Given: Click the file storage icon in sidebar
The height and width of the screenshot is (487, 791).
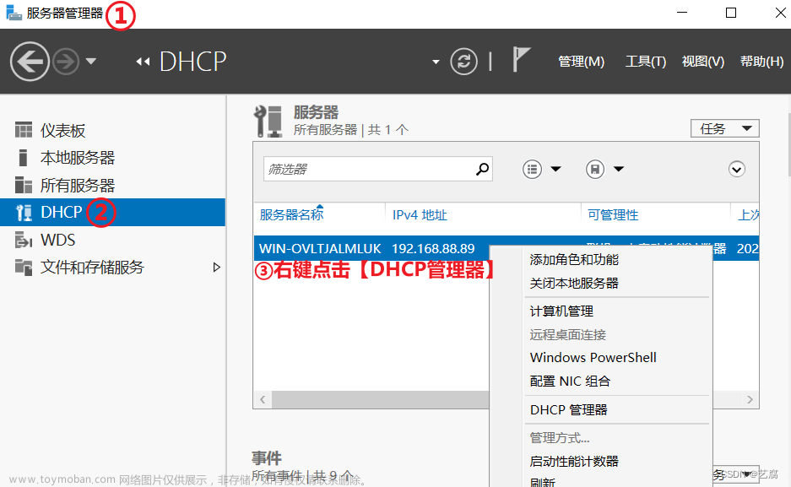Looking at the screenshot, I should [x=23, y=268].
